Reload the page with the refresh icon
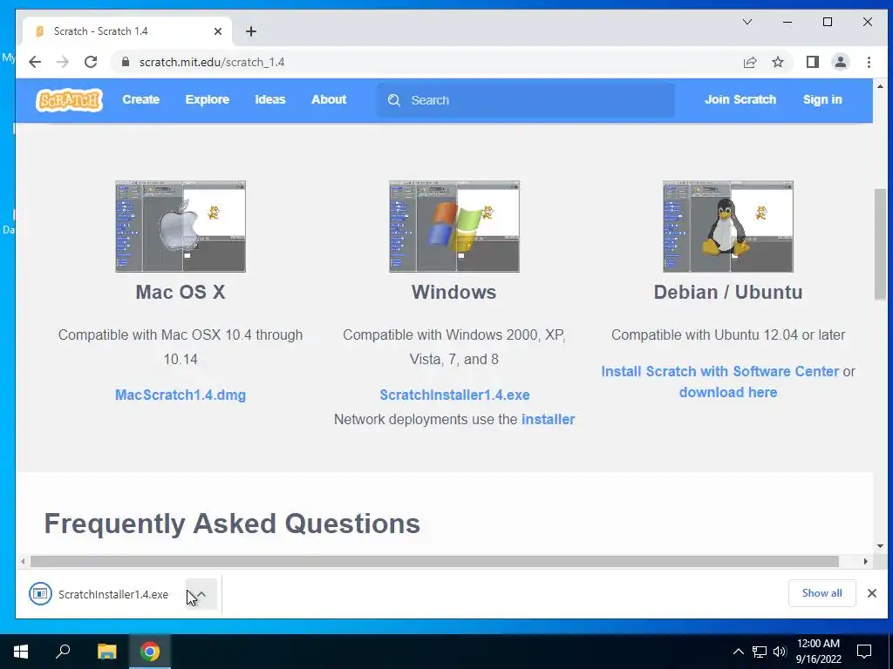Viewport: 893px width, 669px height. point(91,62)
